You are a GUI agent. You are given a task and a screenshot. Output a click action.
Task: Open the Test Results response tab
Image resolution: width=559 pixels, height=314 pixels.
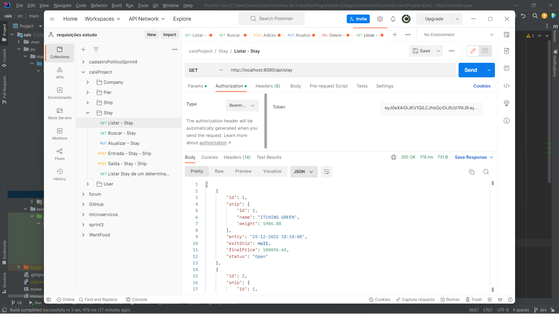pos(269,157)
